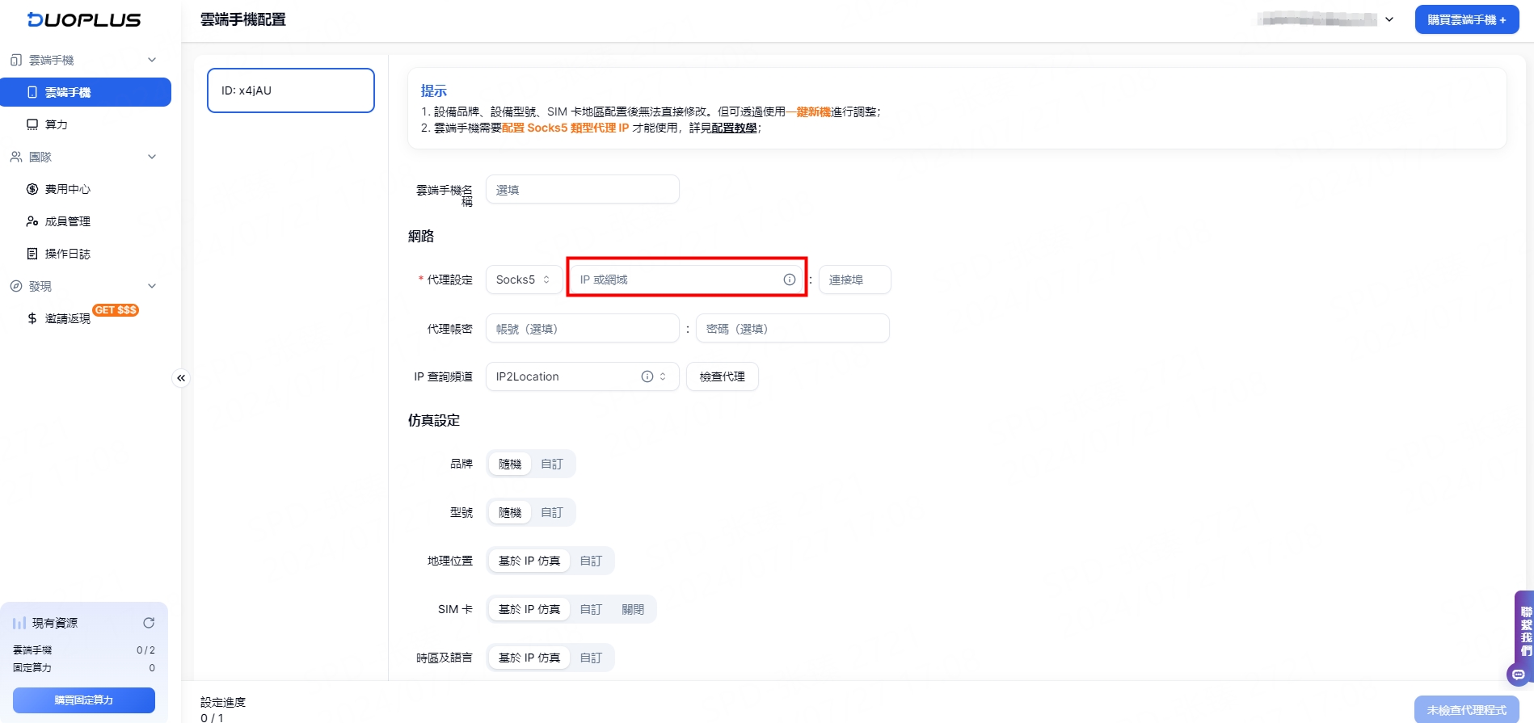The height and width of the screenshot is (723, 1534).
Task: Expand the account dropdown in header
Action: tap(1389, 19)
